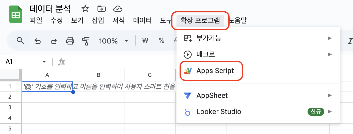Click the A1 name box field

[26, 62]
